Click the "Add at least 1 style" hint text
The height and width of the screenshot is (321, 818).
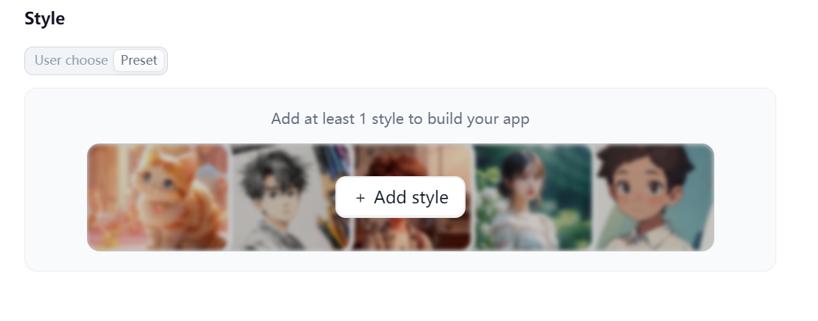click(400, 118)
